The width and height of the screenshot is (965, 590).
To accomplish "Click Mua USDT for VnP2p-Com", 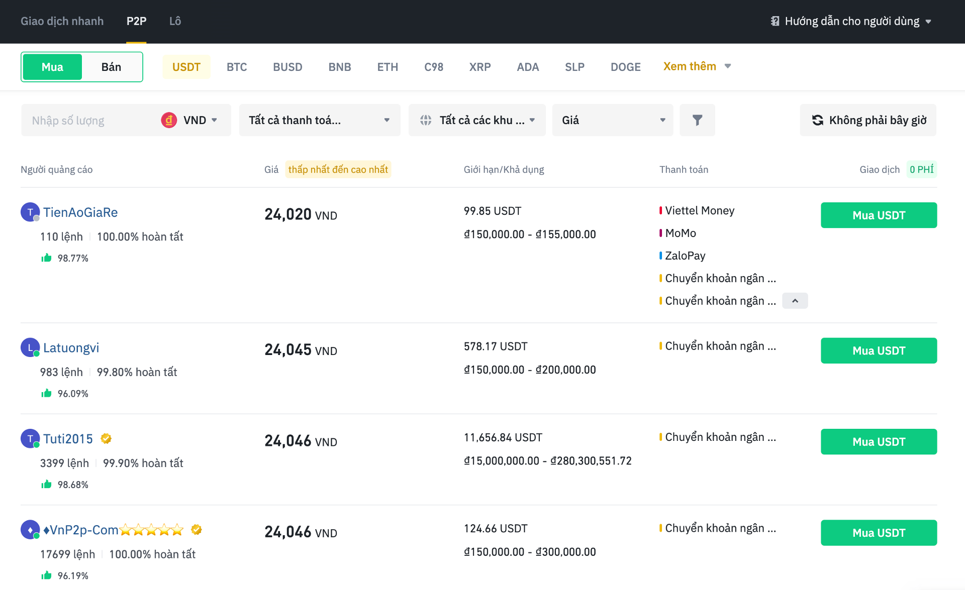I will click(x=879, y=532).
